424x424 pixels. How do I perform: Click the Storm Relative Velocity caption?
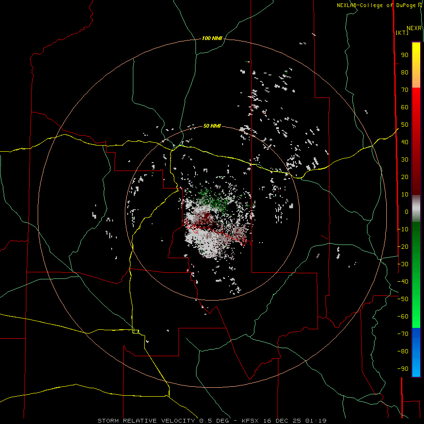[x=212, y=421]
